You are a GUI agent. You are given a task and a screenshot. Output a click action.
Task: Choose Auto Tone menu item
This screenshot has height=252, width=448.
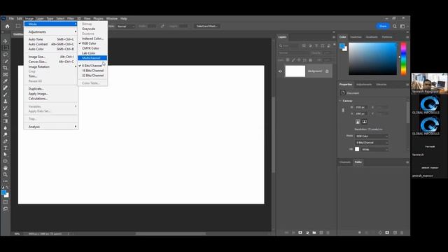[51, 39]
